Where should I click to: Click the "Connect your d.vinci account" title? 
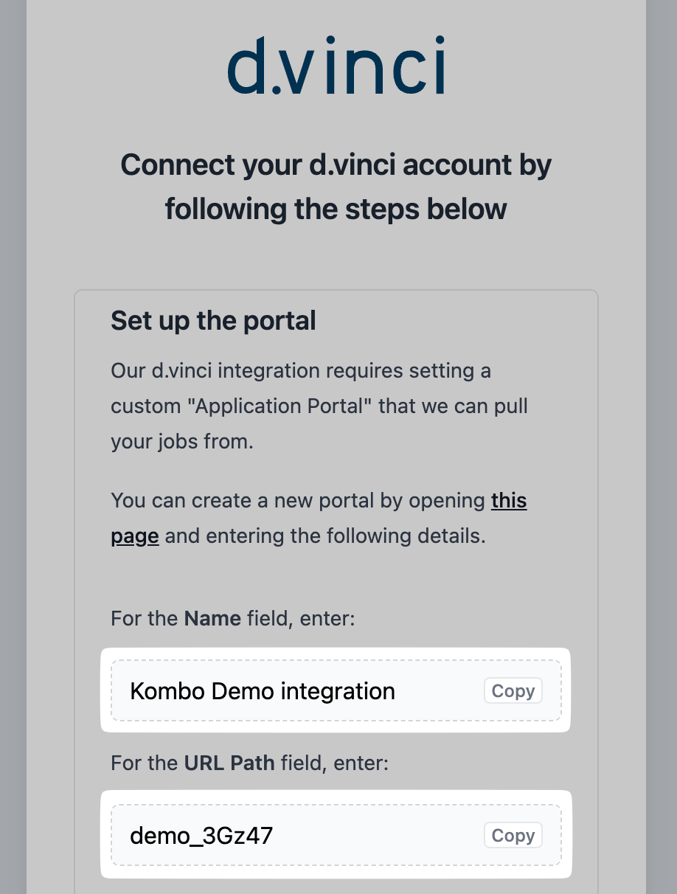click(x=336, y=164)
